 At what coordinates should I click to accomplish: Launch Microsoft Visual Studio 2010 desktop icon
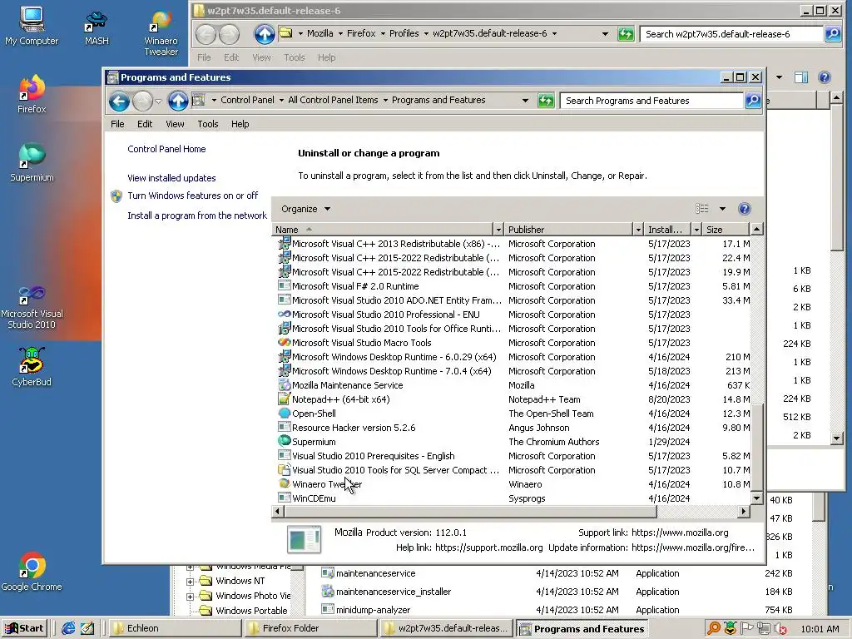tap(32, 308)
